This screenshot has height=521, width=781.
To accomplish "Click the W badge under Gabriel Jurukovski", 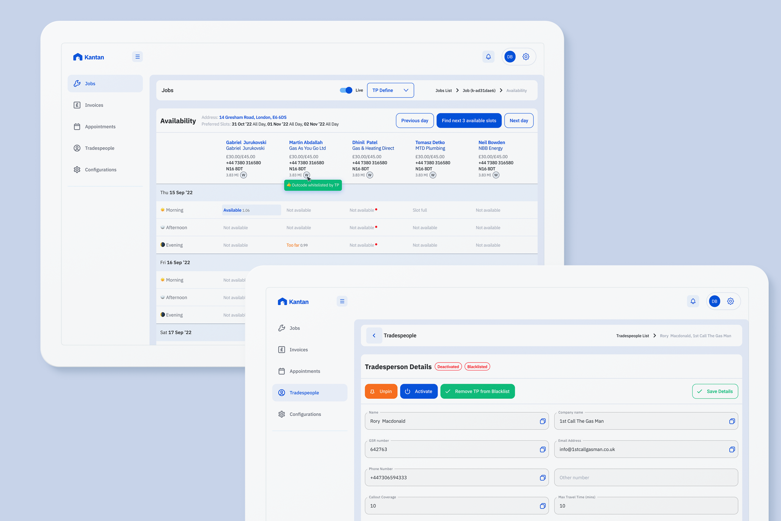I will [243, 175].
